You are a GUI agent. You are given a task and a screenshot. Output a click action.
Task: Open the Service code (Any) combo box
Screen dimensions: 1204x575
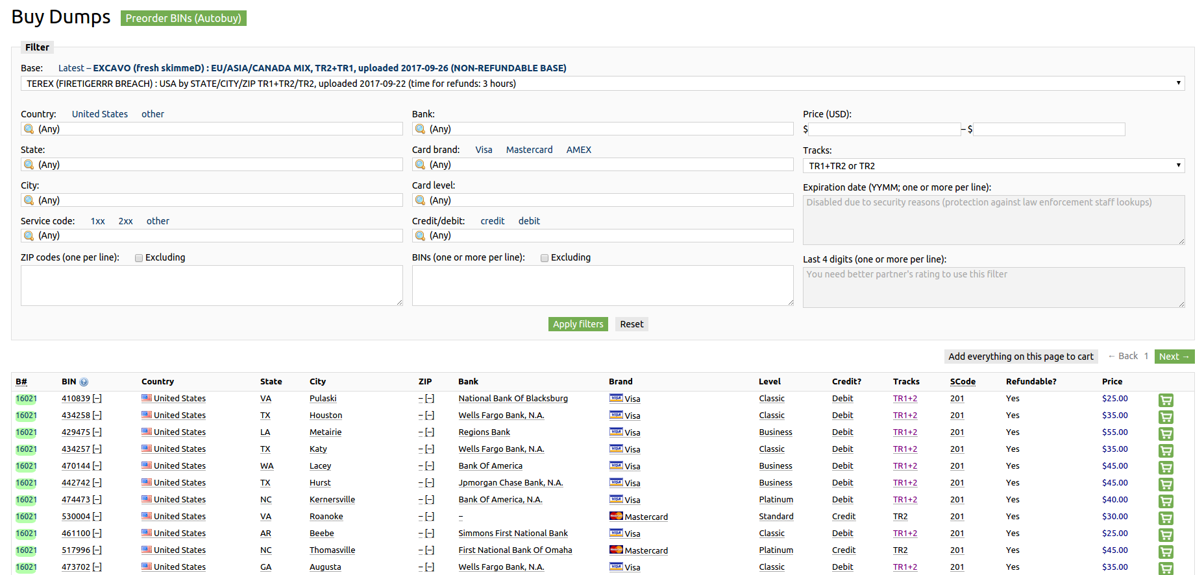pyautogui.click(x=212, y=235)
